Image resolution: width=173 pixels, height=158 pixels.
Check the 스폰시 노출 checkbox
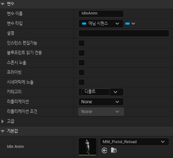coord(82,63)
